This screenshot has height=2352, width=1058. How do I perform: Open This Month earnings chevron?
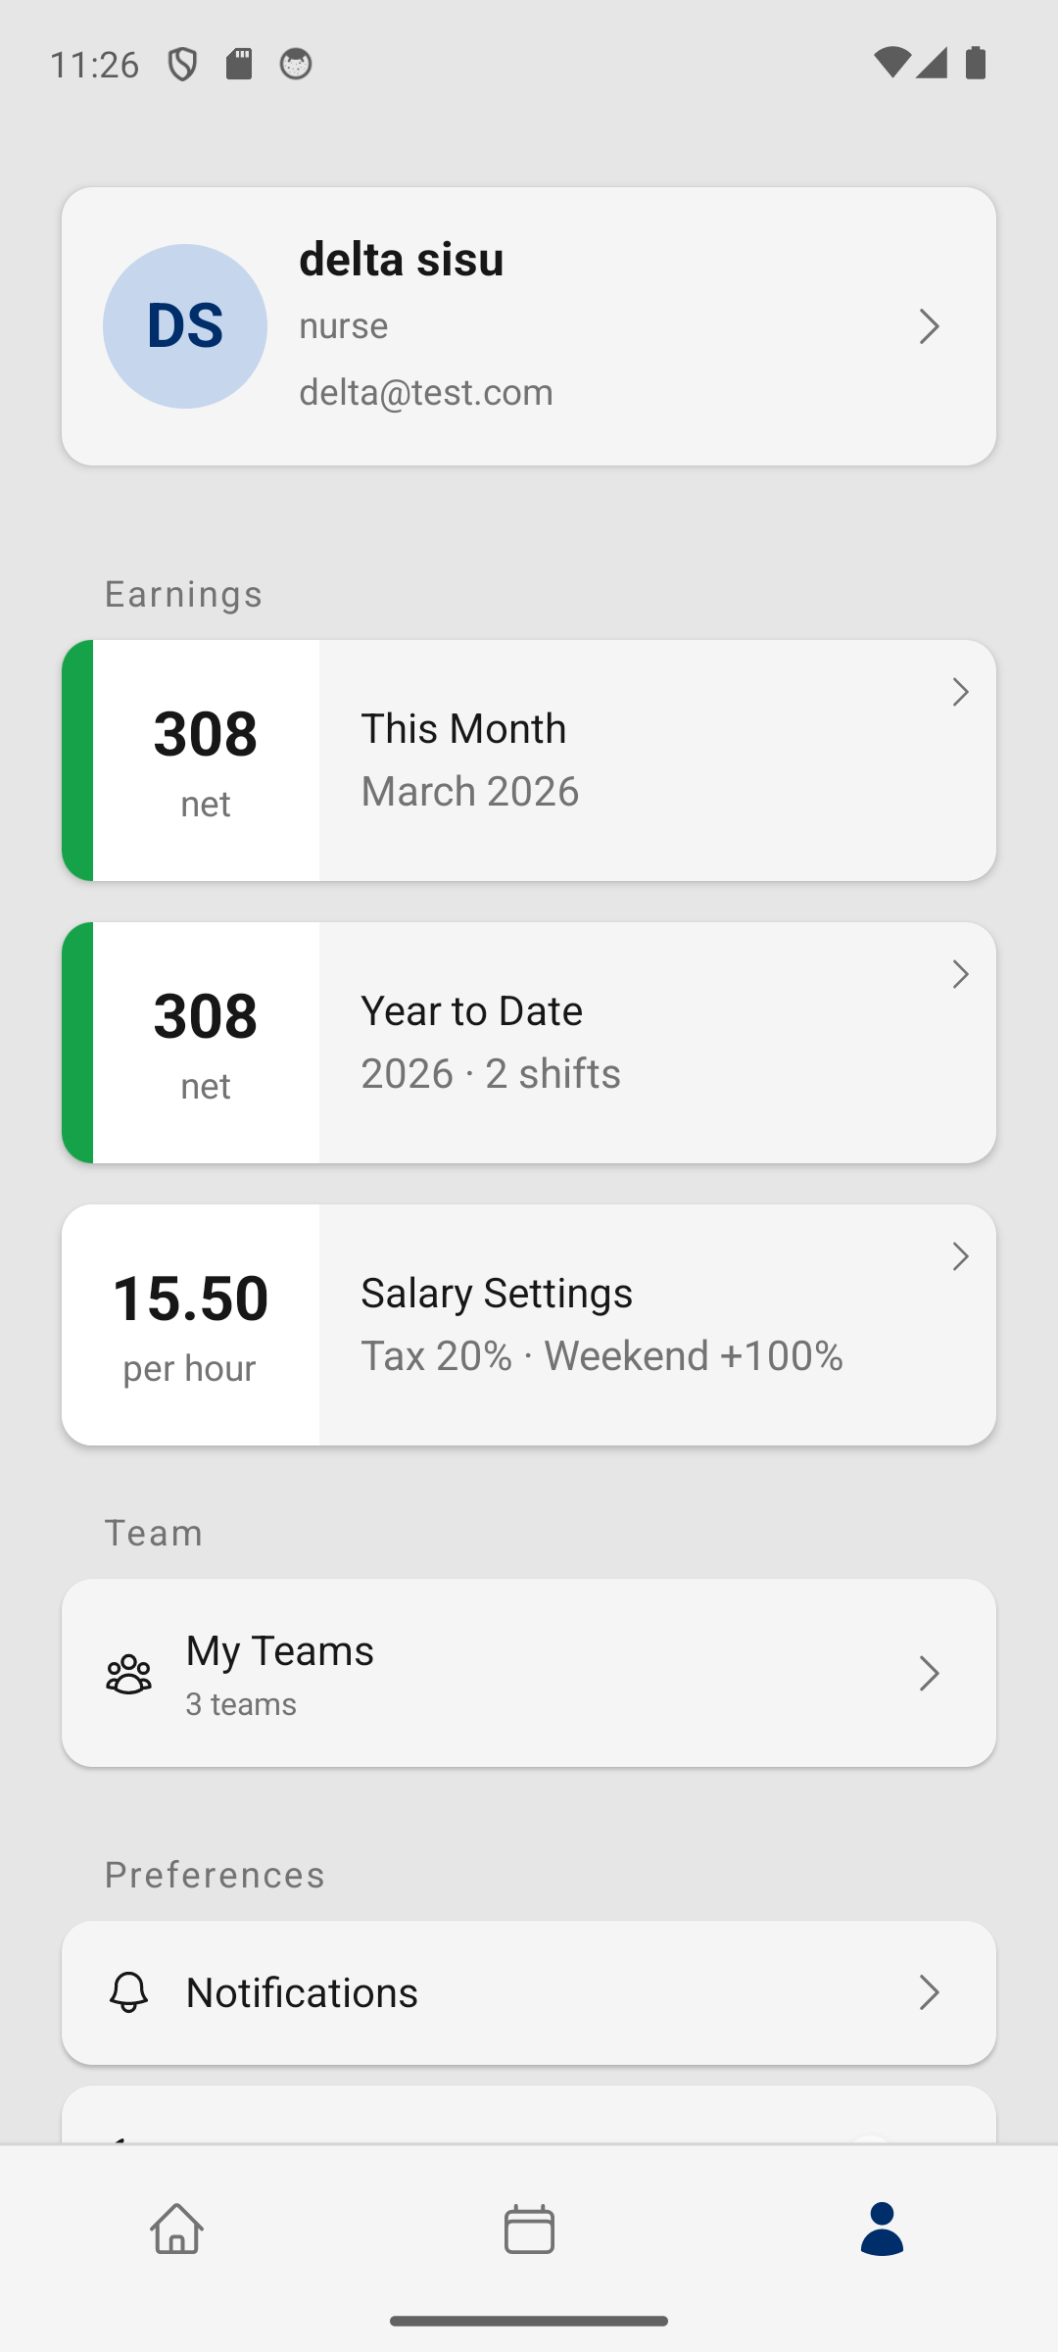click(960, 693)
